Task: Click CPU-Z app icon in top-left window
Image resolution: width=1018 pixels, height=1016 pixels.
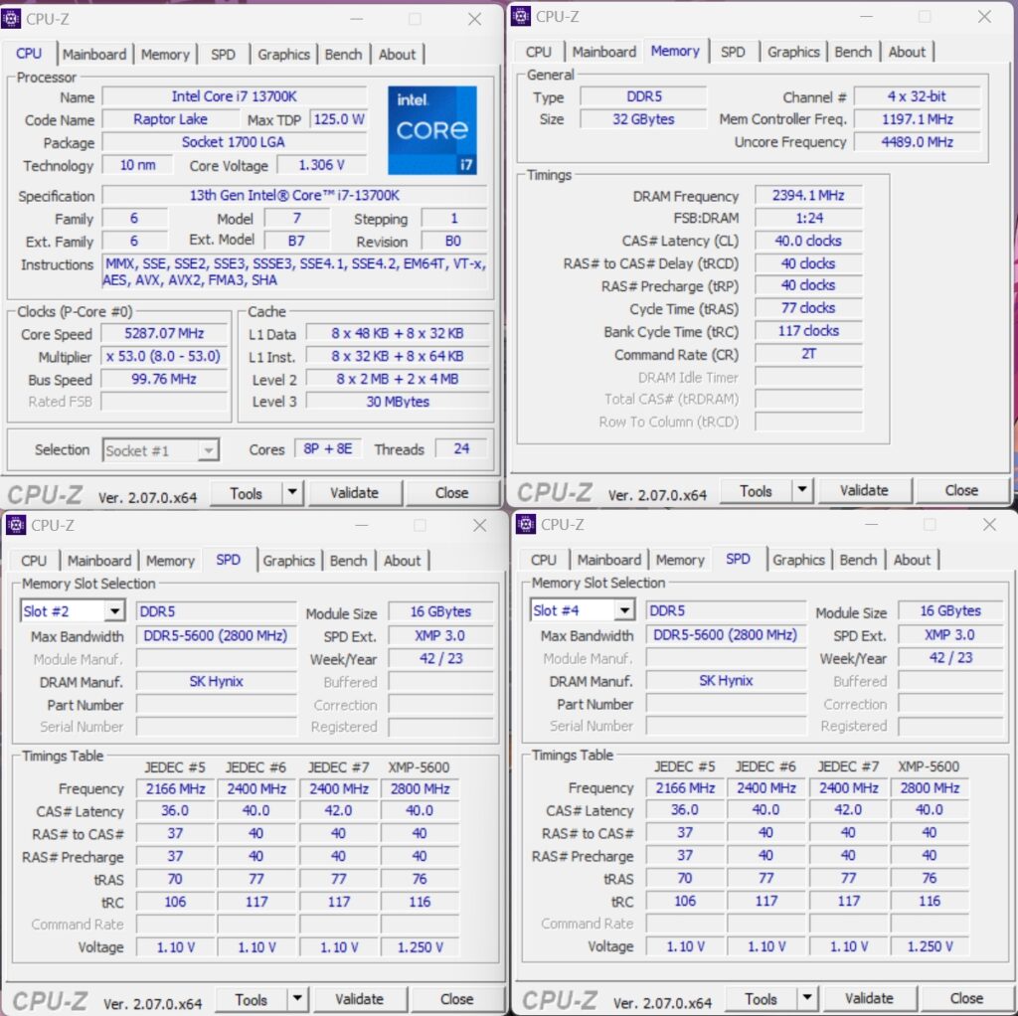Action: (10, 19)
